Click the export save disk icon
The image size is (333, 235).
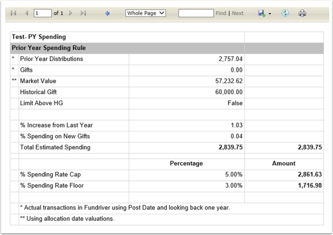pos(262,13)
